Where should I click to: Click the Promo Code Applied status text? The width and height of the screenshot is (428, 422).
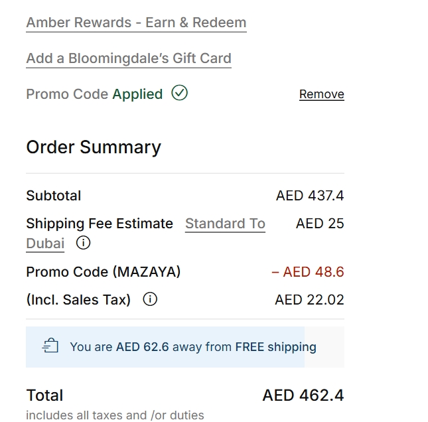coord(94,94)
